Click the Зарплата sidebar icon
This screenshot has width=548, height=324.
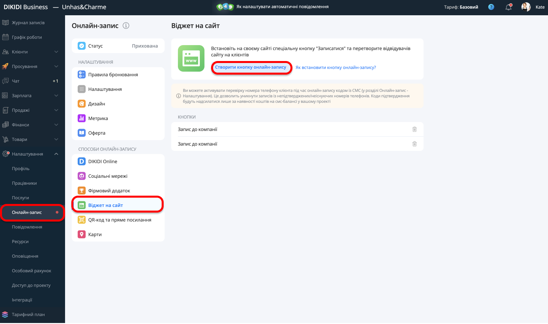[5, 96]
